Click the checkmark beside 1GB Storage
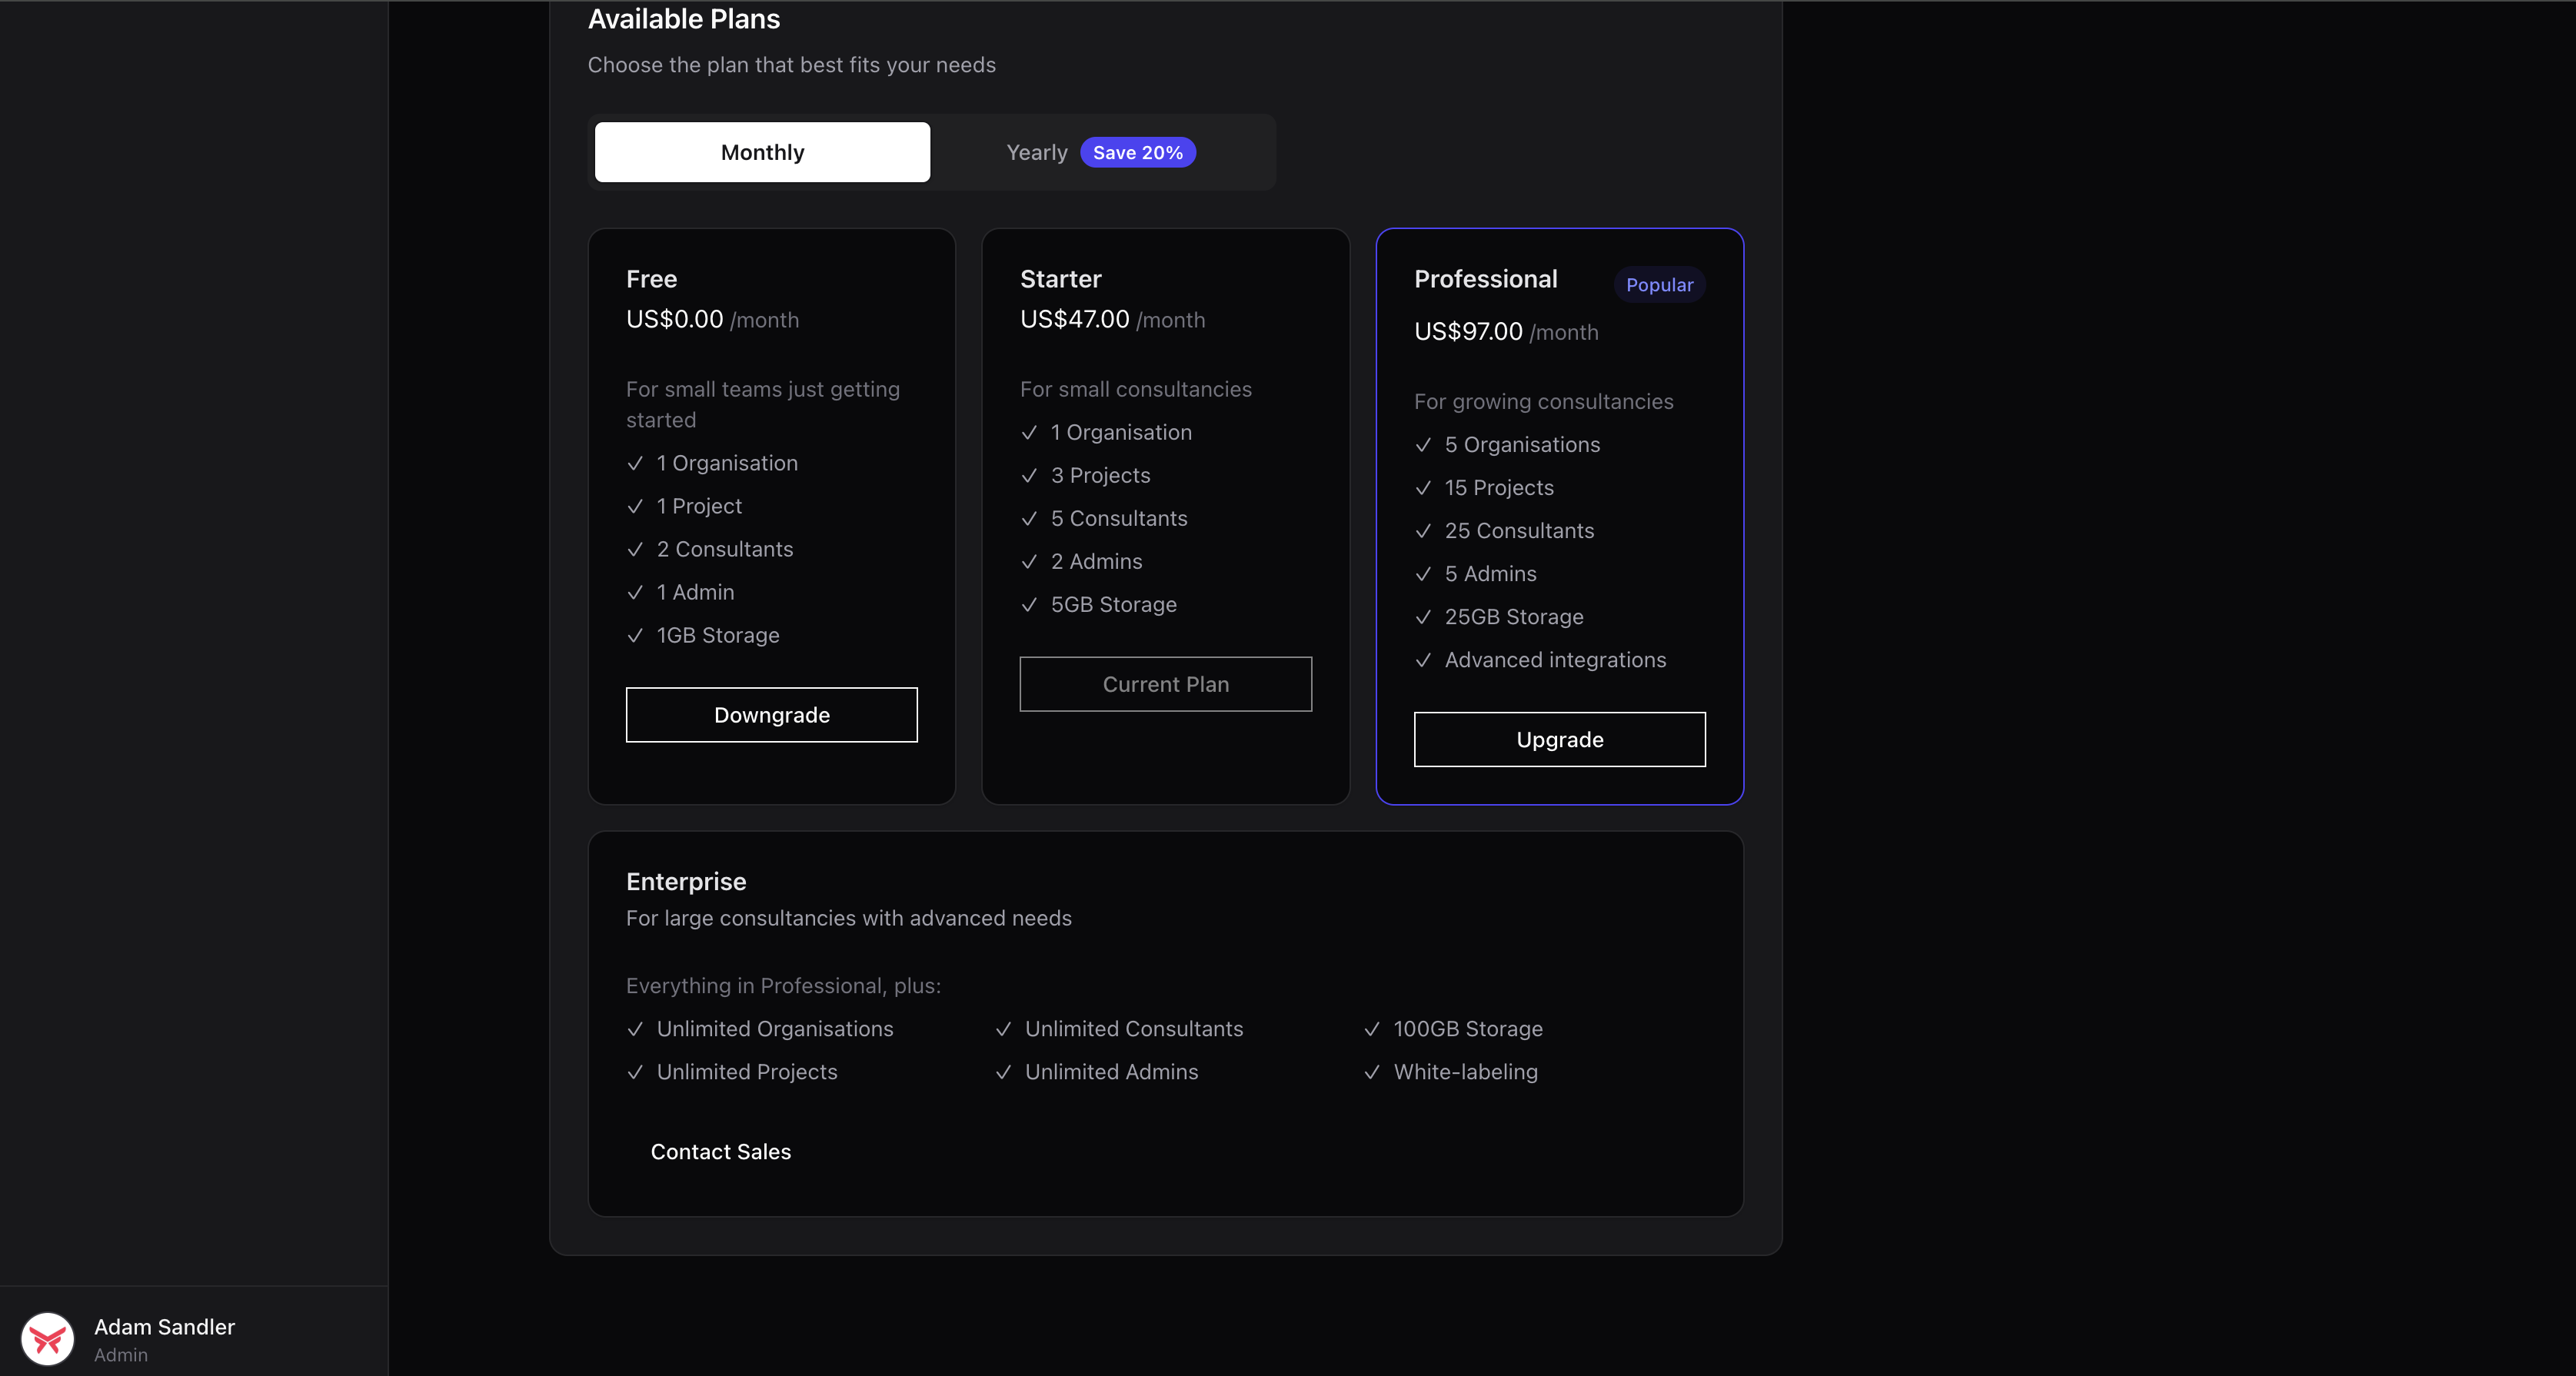 click(x=636, y=635)
